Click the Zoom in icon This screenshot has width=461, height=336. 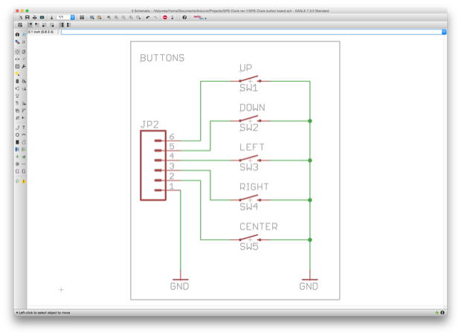(x=116, y=18)
